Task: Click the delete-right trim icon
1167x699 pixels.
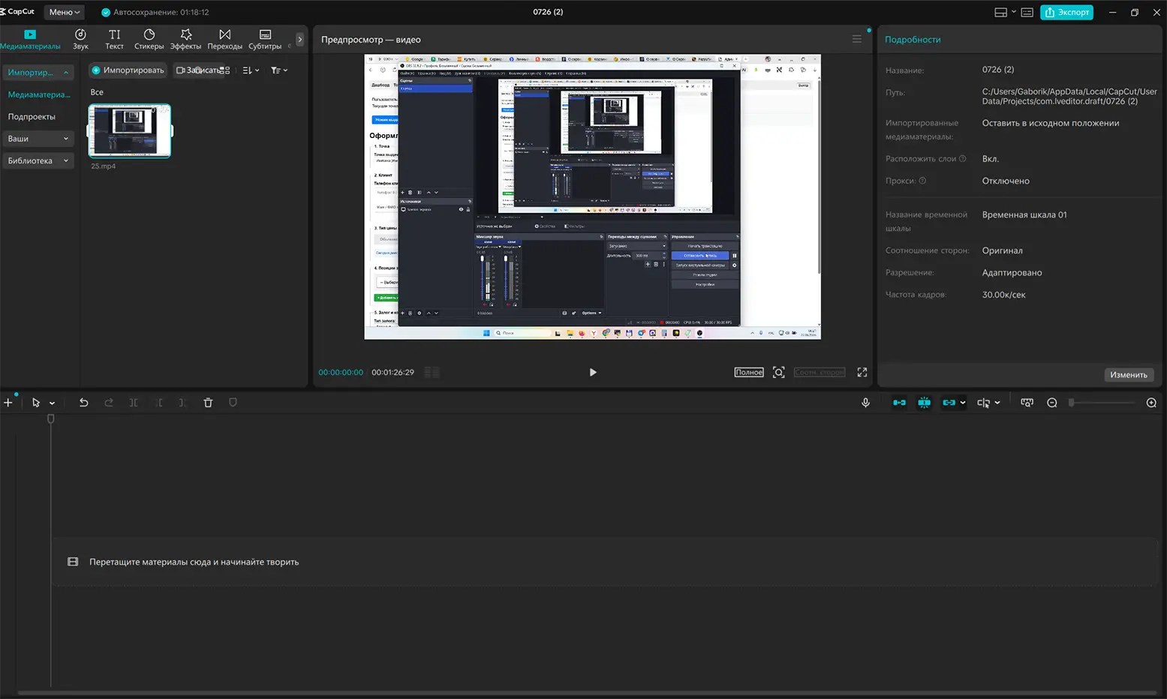Action: [x=182, y=403]
